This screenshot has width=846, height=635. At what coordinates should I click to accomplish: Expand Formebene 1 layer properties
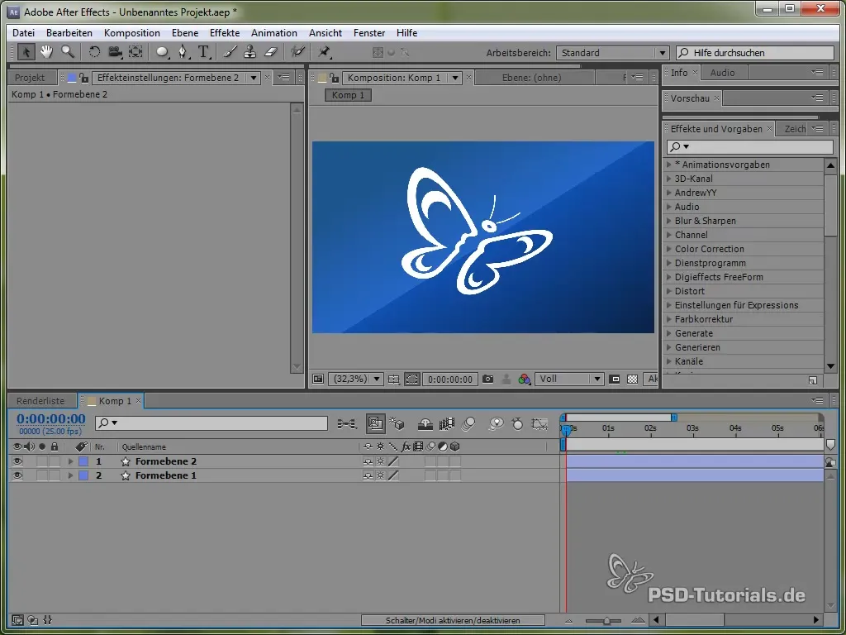pos(70,475)
